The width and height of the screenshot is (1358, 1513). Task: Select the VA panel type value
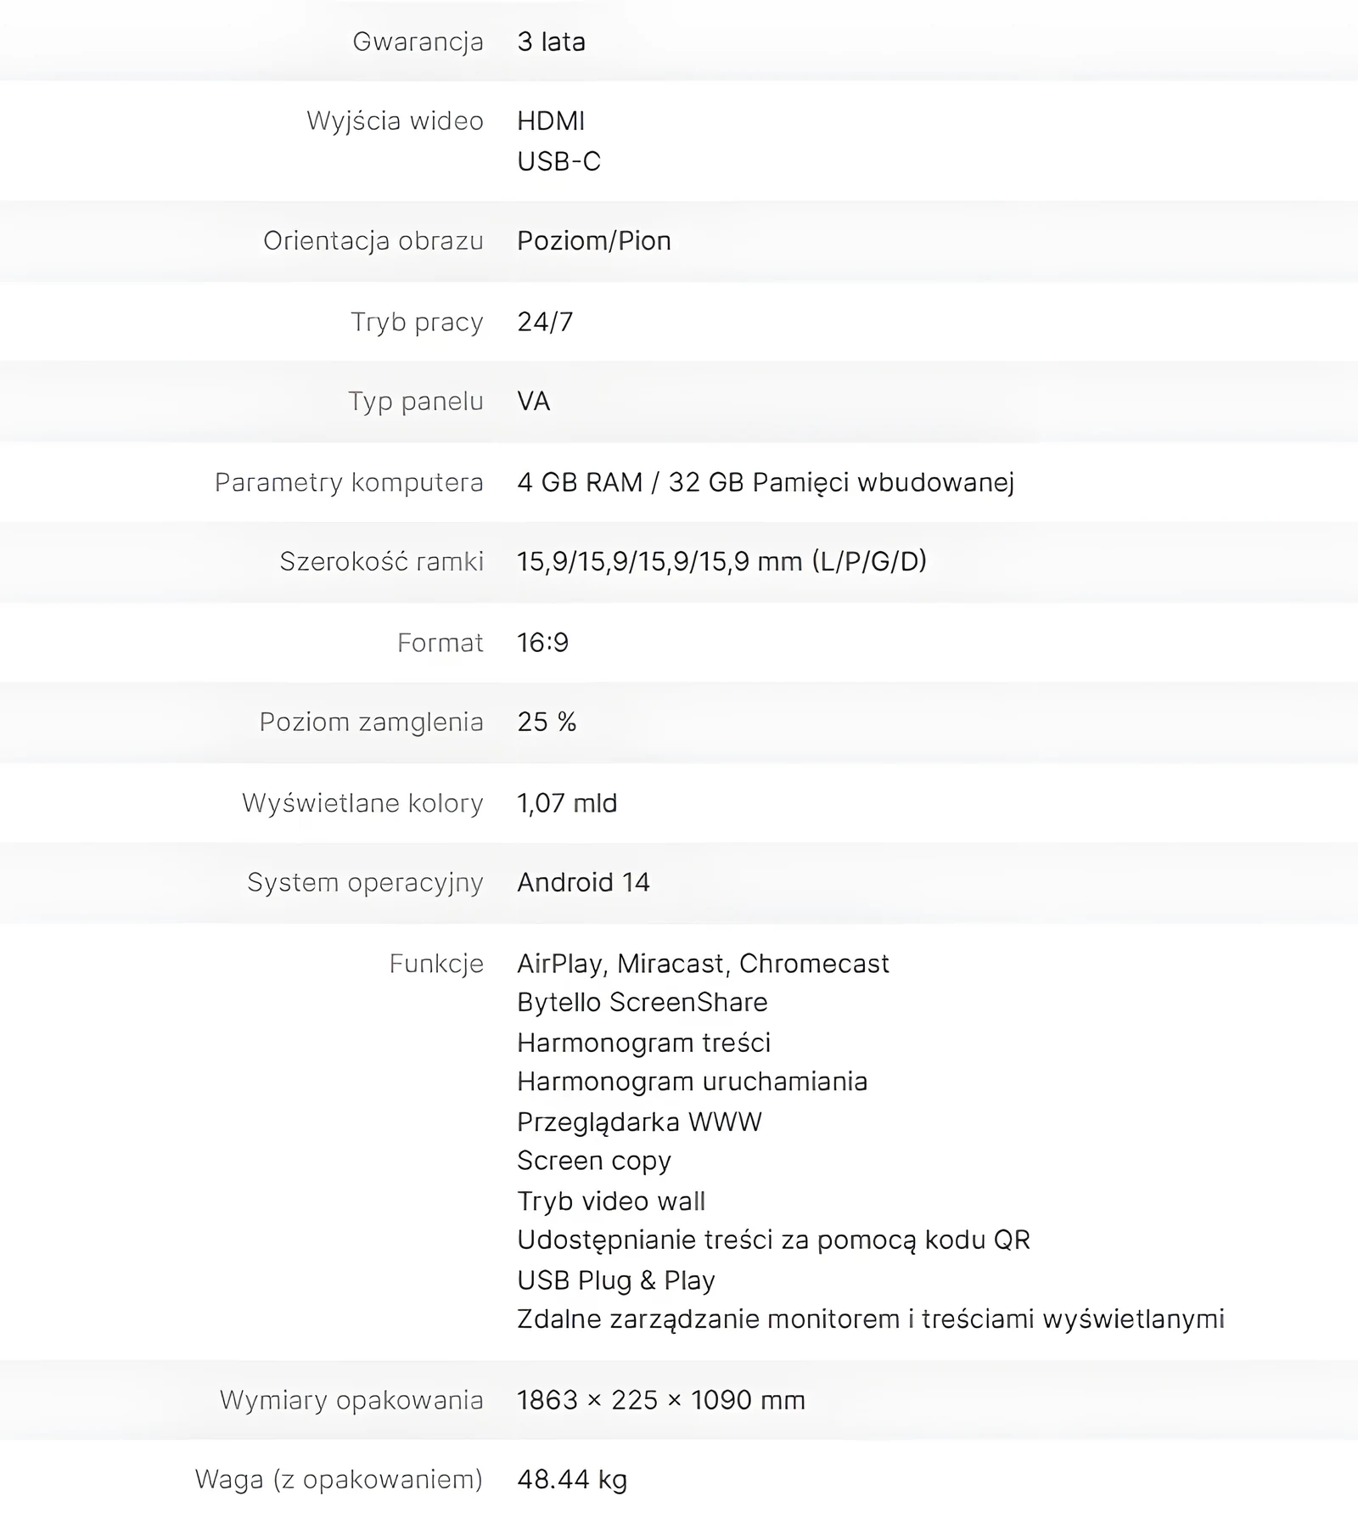(534, 402)
